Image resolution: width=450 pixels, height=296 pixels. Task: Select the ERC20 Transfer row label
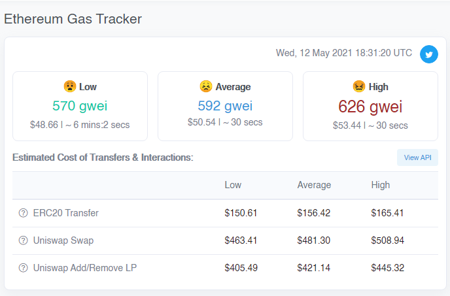pyautogui.click(x=65, y=213)
